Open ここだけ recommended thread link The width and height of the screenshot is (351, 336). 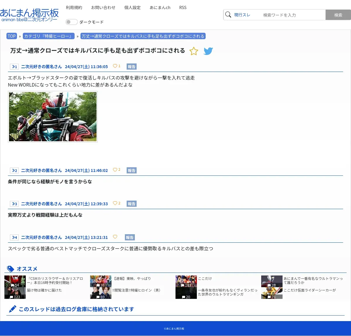pos(205,279)
